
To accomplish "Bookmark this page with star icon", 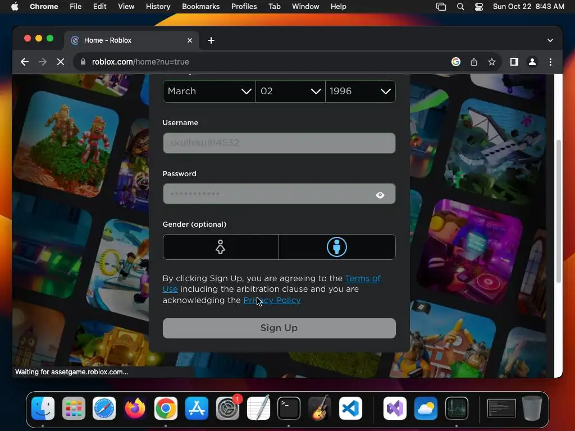I will tap(492, 62).
